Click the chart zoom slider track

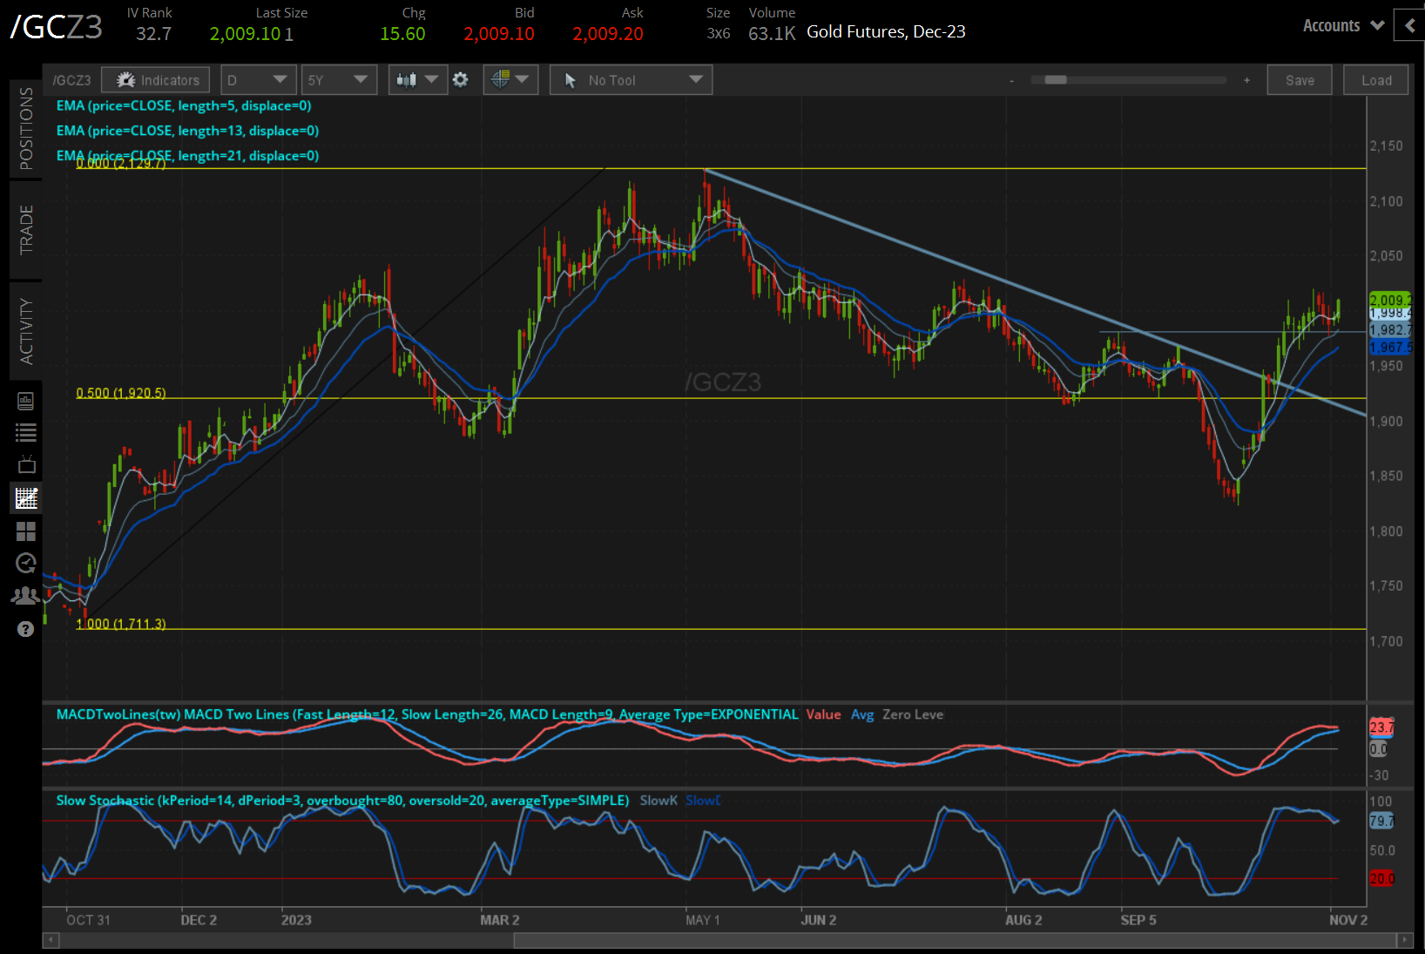1128,80
